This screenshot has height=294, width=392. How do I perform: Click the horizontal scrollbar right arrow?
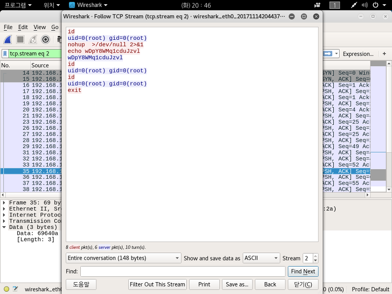pos(367,195)
